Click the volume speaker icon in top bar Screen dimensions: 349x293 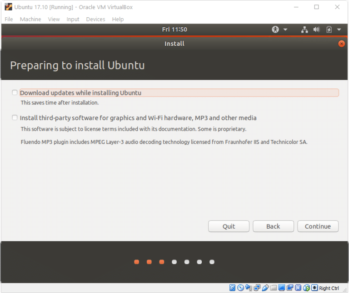(316, 29)
